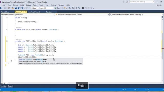Open the View menu
This screenshot has height=92, width=164.
click(9, 5)
